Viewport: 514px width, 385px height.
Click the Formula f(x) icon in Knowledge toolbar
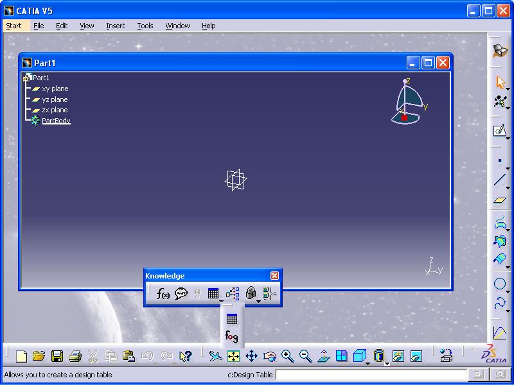[163, 293]
